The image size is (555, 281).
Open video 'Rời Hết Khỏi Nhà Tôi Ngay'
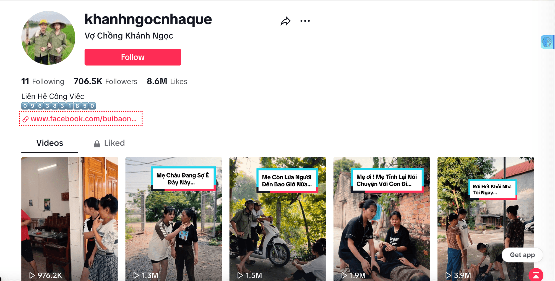pos(486,219)
